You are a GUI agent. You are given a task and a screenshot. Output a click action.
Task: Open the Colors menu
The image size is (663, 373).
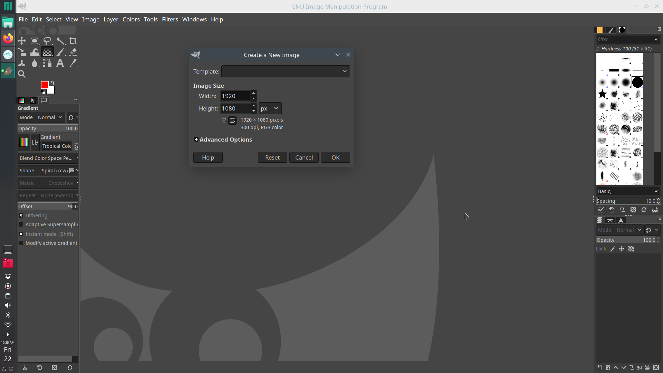131,19
